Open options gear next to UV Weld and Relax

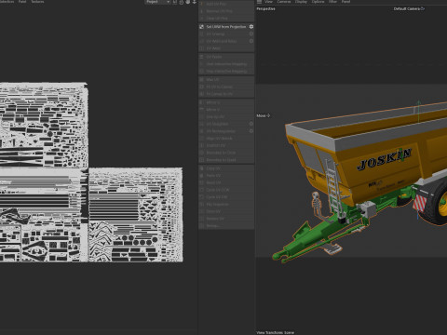(251, 41)
